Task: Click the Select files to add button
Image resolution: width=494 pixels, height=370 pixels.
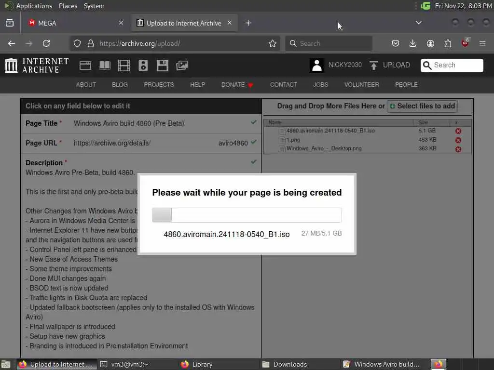Action: (422, 106)
